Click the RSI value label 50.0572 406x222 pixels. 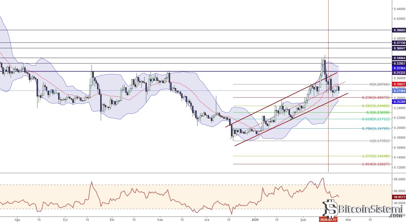click(x=399, y=197)
